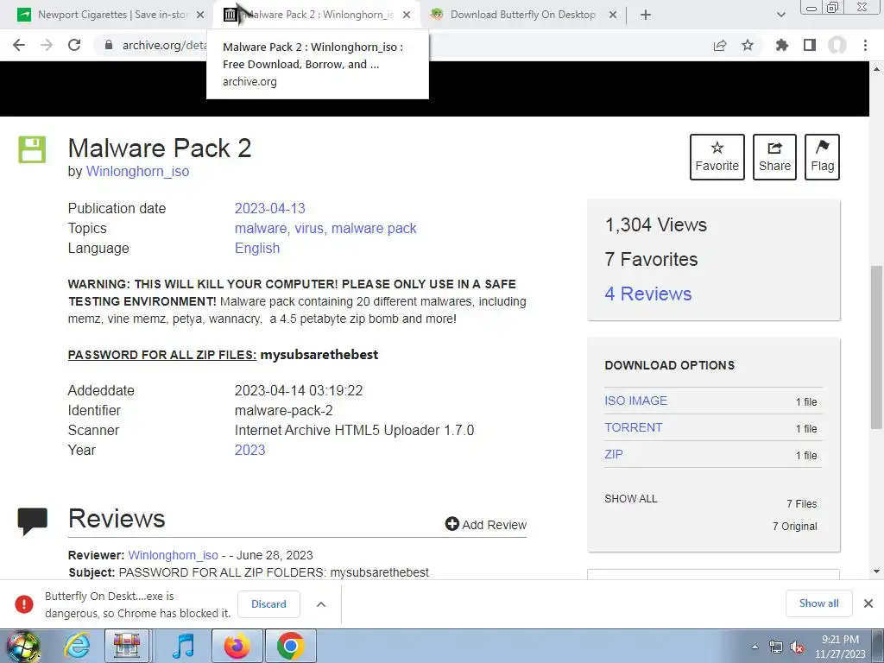Click the red dangerous download warning icon

tap(23, 603)
